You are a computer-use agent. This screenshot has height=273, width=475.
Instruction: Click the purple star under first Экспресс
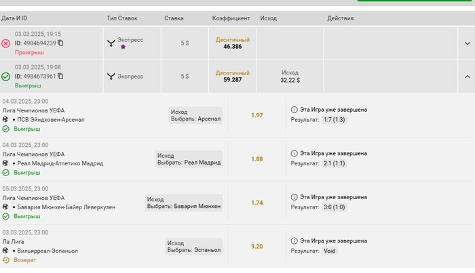coord(123,47)
